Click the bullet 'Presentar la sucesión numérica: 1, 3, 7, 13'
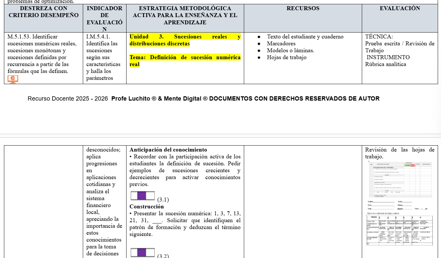The image size is (441, 258). [x=185, y=224]
